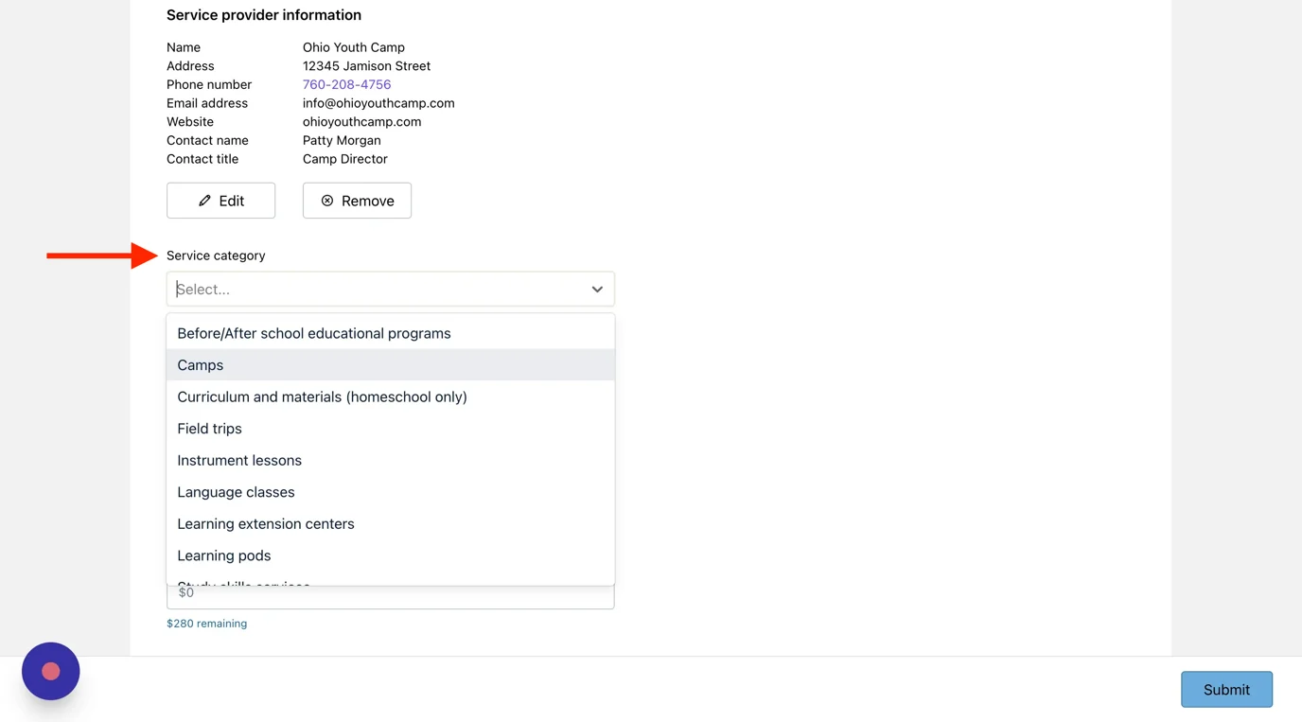
Task: Focus the Service category Select field
Action: 391,290
